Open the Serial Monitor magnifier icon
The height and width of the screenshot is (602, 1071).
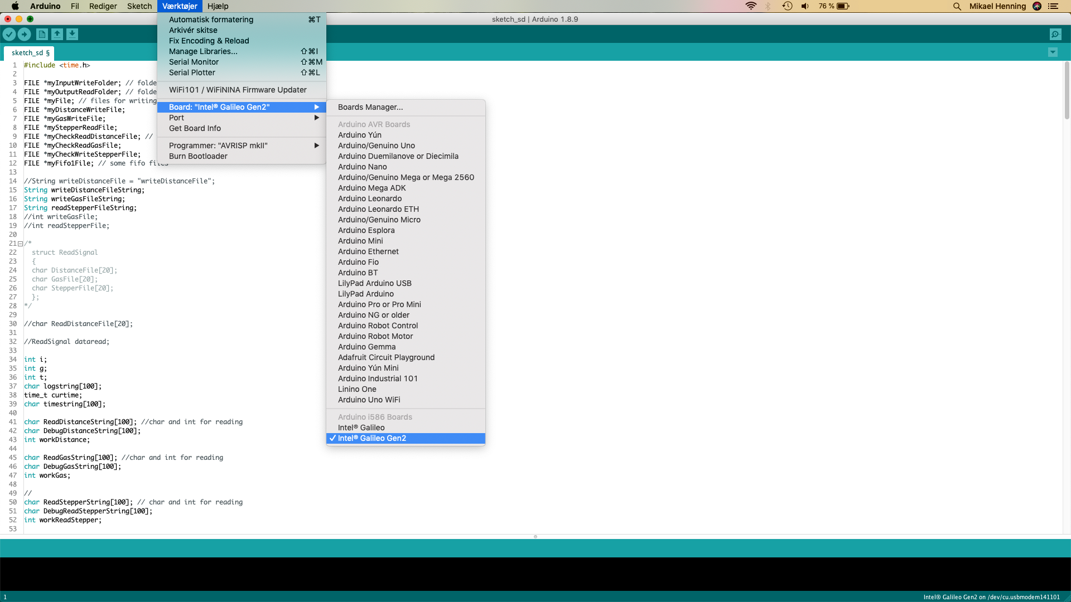point(1055,35)
